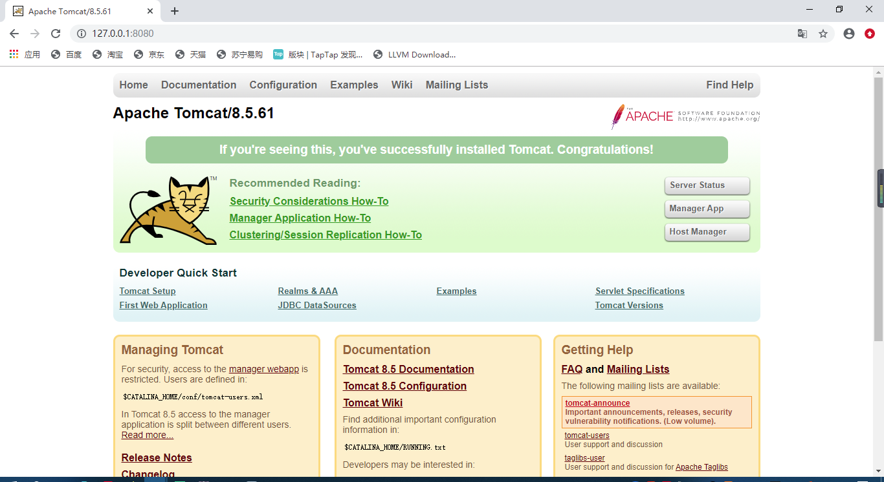This screenshot has width=884, height=482.
Task: Open the Servlet Specifications link
Action: (640, 291)
